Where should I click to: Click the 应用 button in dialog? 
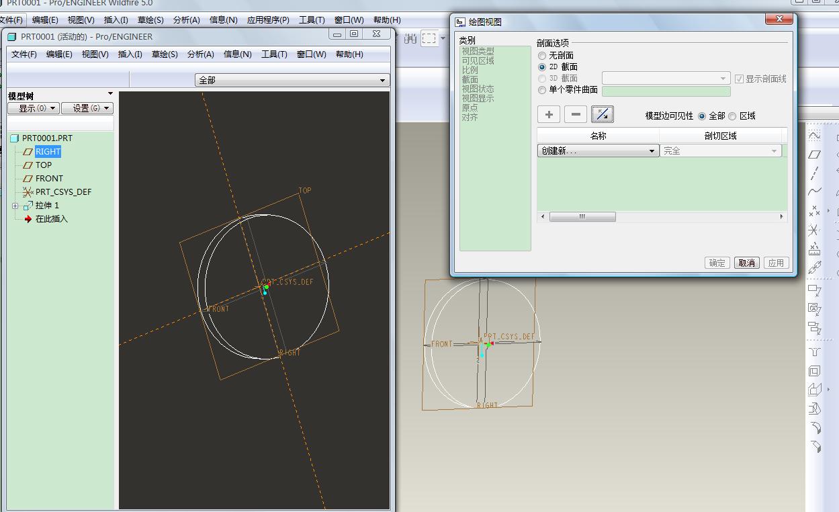(x=776, y=263)
